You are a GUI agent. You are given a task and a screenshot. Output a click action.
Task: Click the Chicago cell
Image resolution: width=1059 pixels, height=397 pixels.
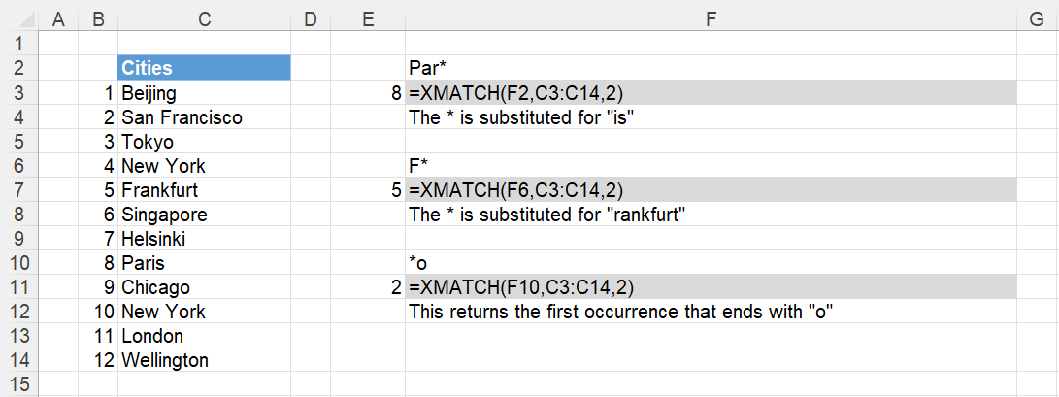[x=204, y=287]
